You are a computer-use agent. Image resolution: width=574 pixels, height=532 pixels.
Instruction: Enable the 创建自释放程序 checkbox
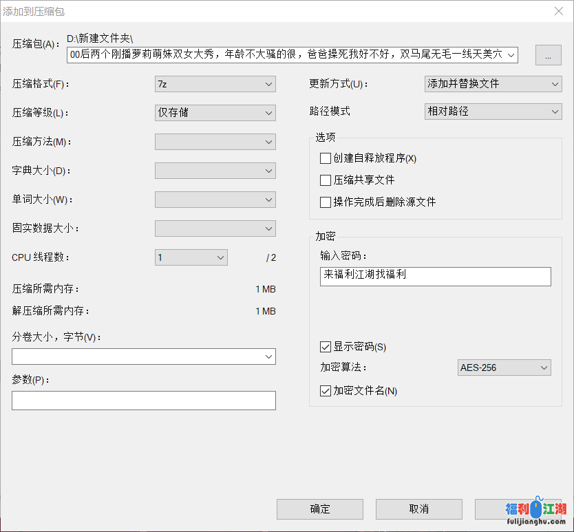pos(326,158)
